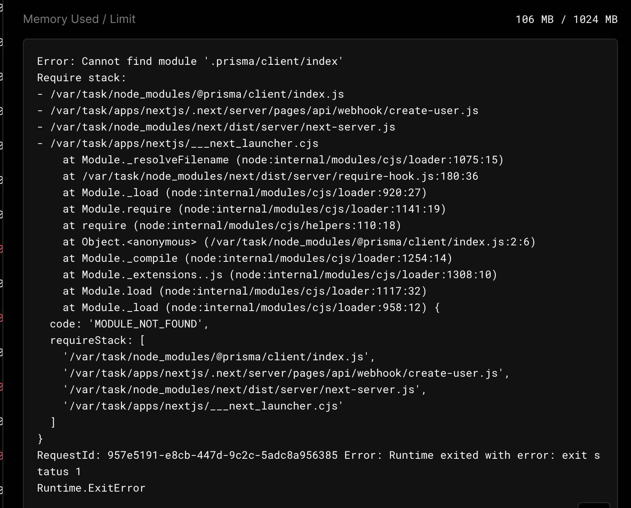
Task: Click the 'at Module.require' stack frame line
Action: pos(254,209)
